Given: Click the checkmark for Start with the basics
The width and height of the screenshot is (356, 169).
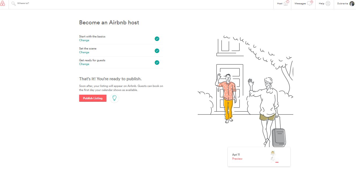Looking at the screenshot, I should point(157,39).
